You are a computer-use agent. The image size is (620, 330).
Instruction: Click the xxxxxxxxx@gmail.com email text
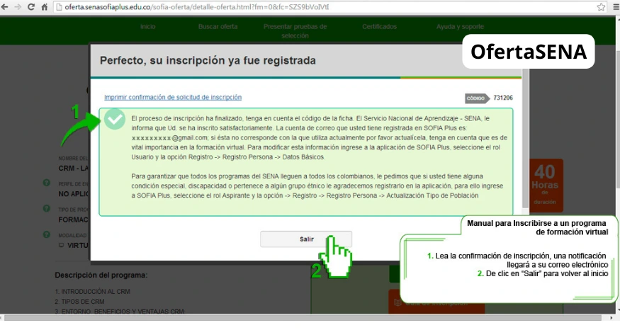coord(169,137)
